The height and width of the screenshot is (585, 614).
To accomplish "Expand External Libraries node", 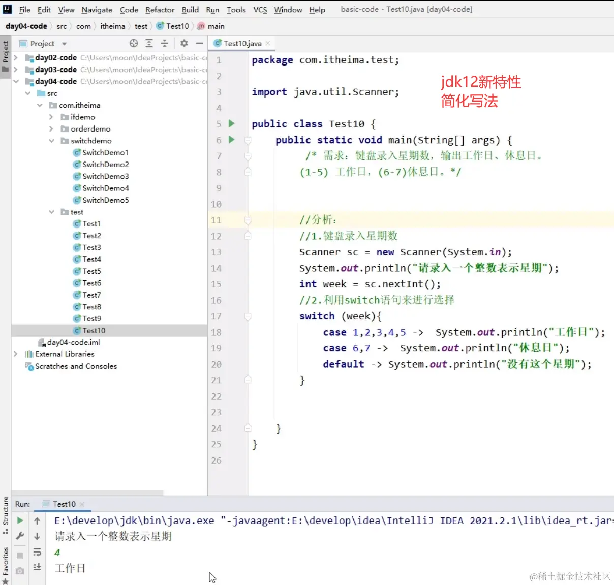I will (x=16, y=354).
